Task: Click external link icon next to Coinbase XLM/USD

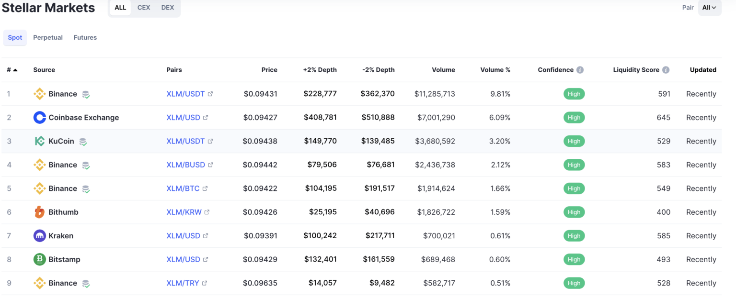Action: (x=206, y=118)
